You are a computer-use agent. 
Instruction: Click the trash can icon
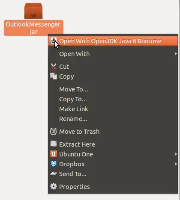point(54,131)
